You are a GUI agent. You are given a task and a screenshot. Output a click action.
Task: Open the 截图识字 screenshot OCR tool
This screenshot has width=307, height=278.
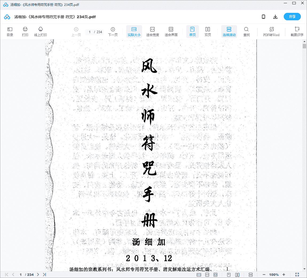(297, 32)
